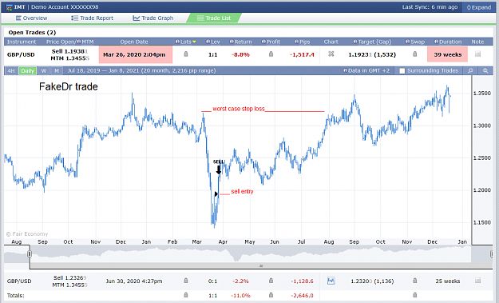This screenshot has height=303, width=499.
Task: Click the -2,646.0 total pips value
Action: [302, 295]
